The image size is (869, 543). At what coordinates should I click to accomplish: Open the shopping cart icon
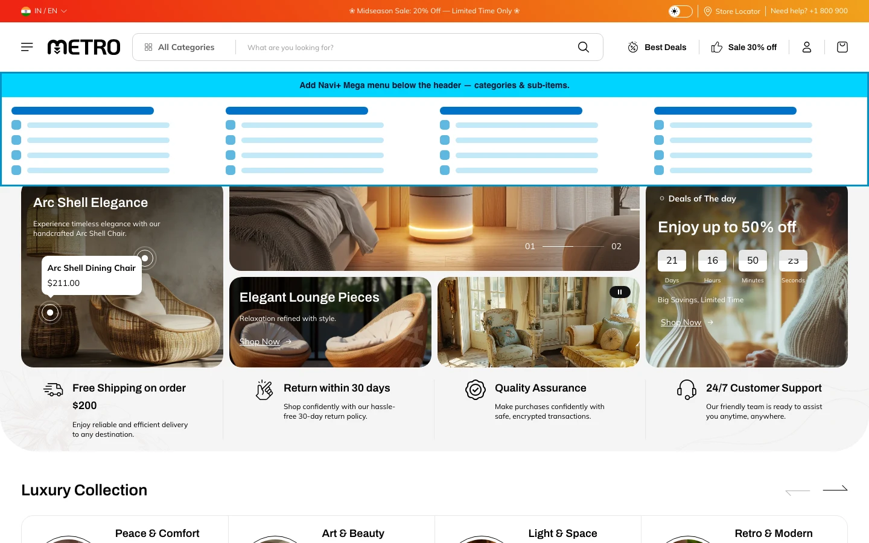coord(842,47)
